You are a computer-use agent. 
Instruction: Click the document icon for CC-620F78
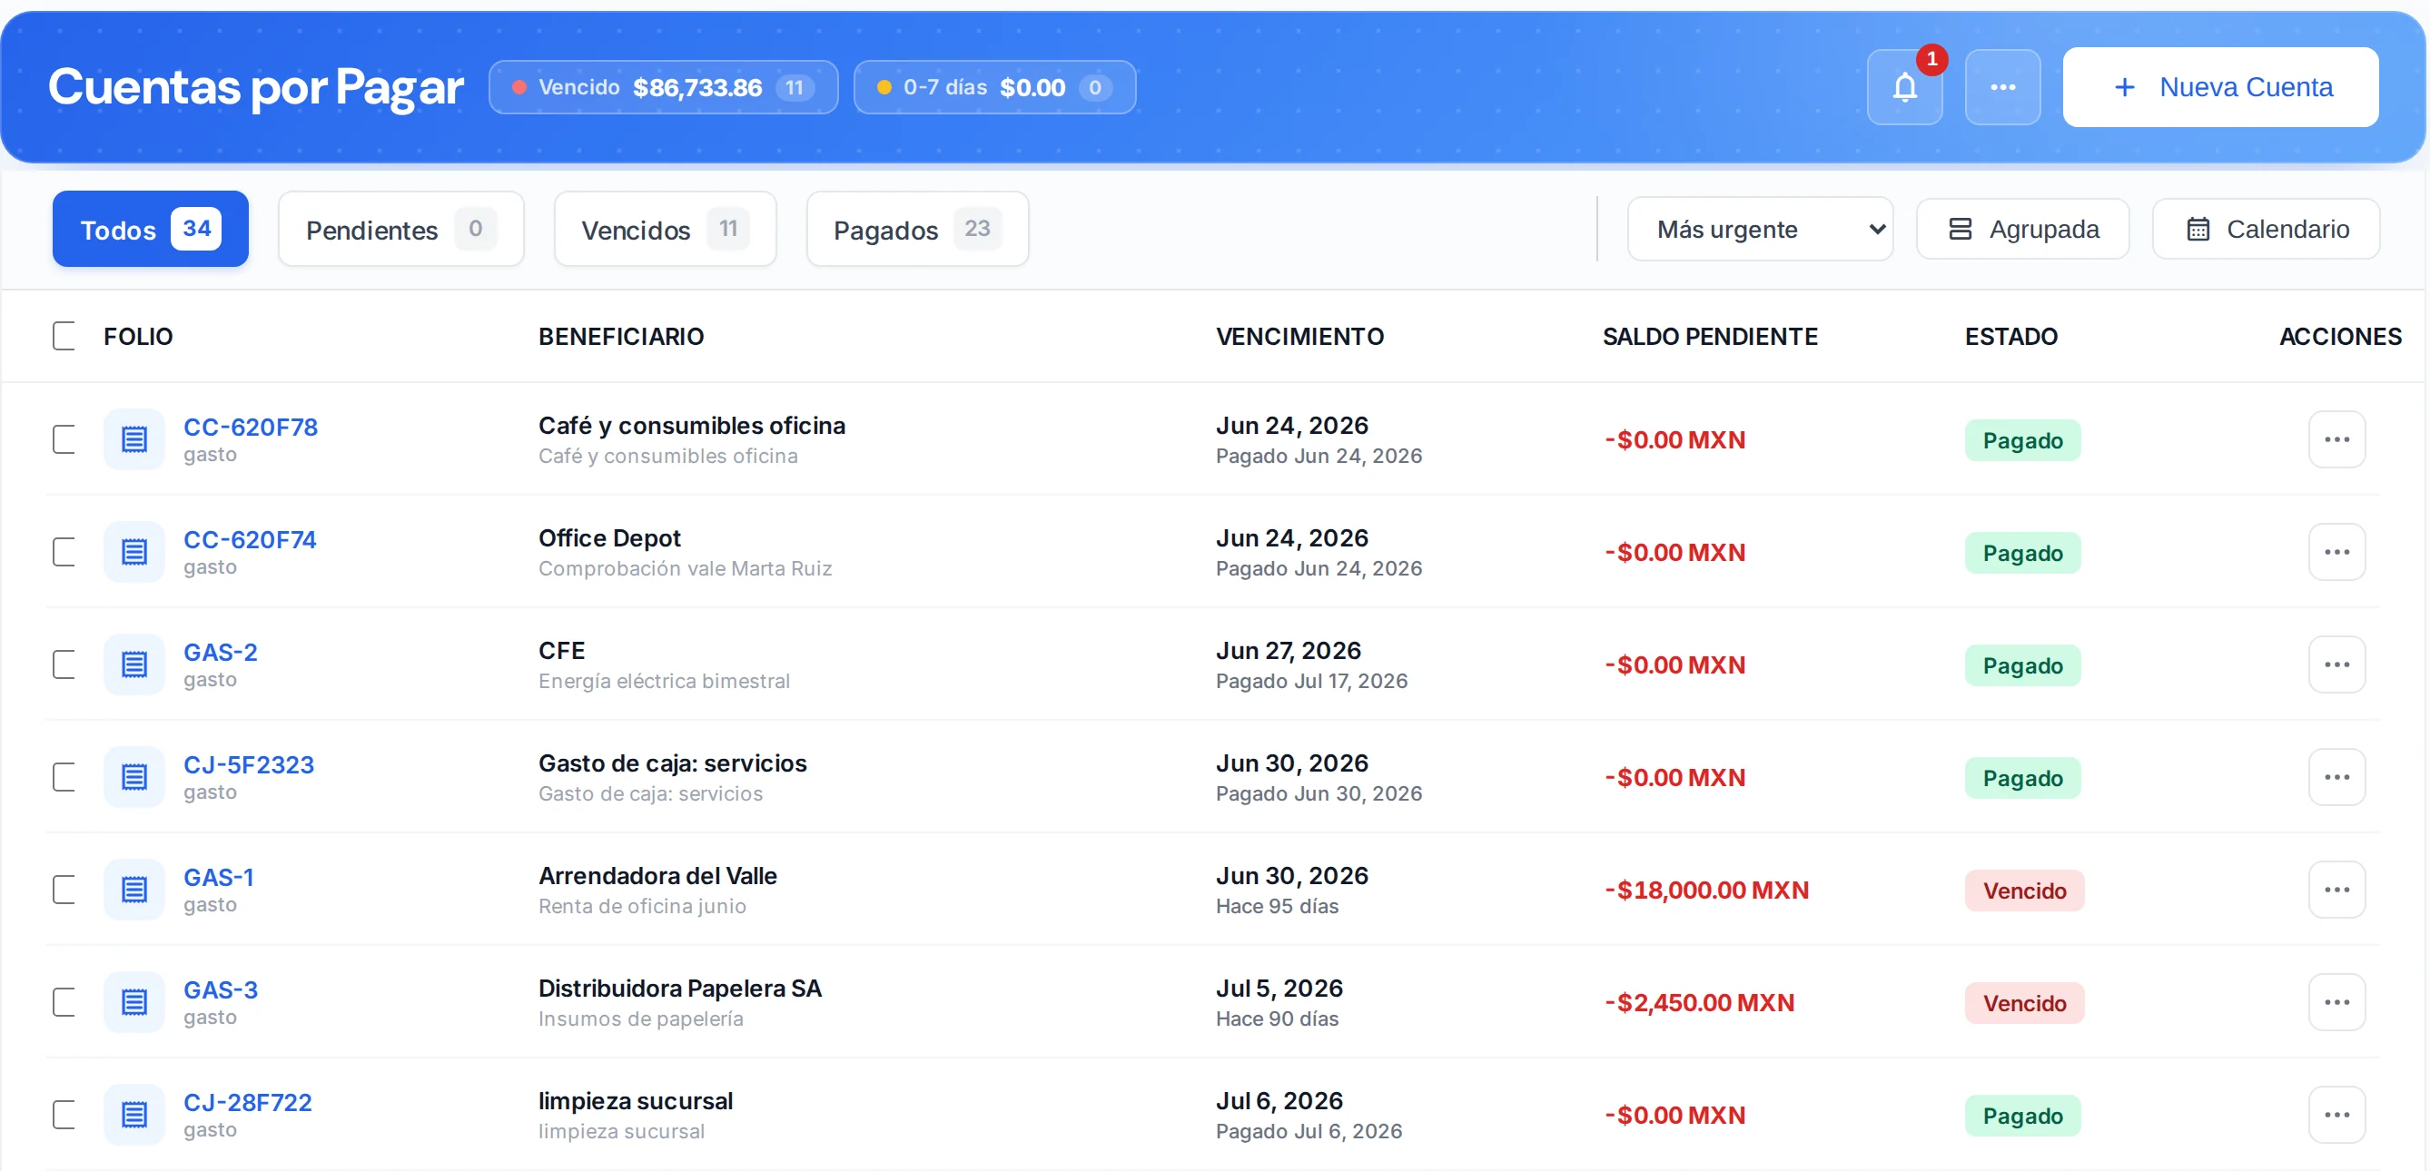[134, 439]
